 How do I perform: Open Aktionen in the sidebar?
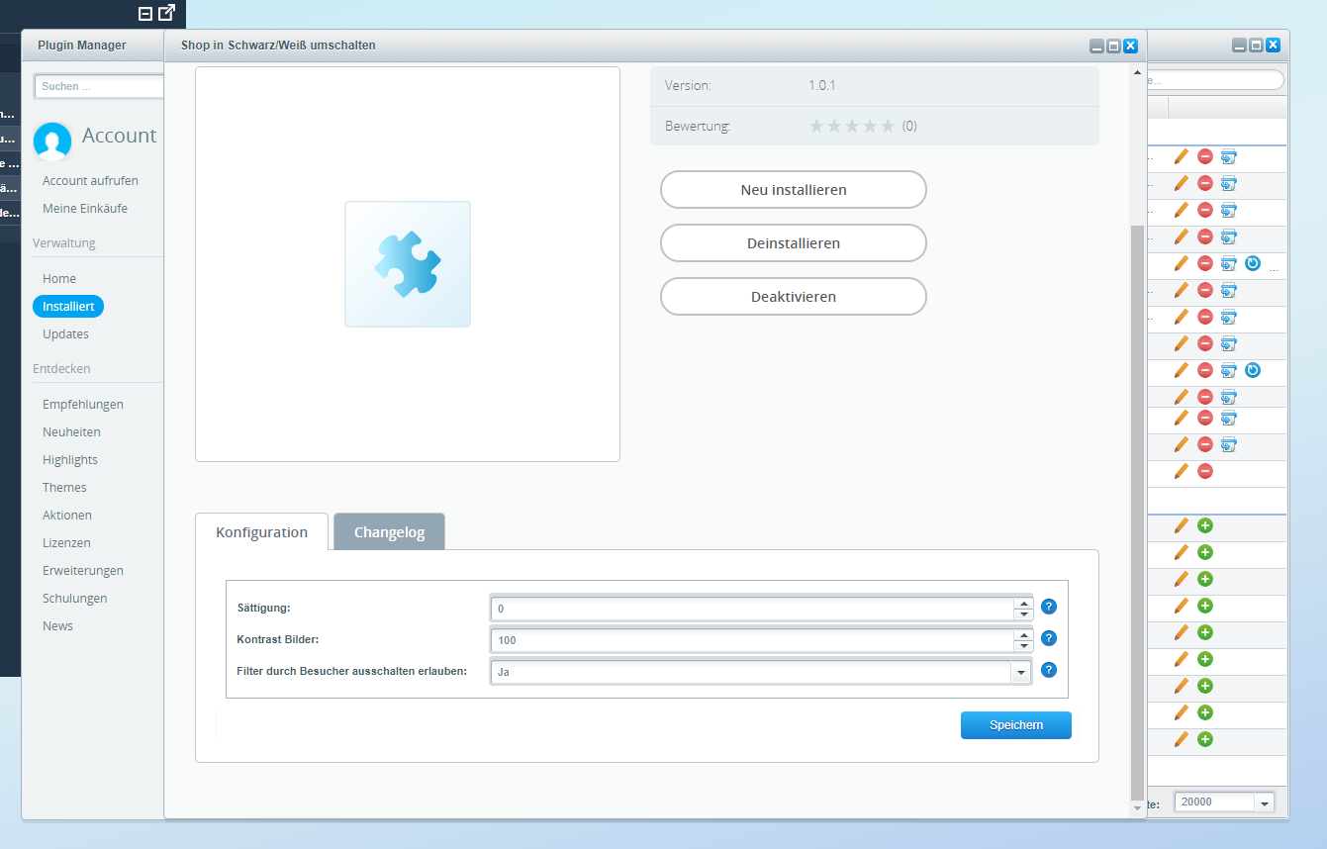click(x=67, y=515)
